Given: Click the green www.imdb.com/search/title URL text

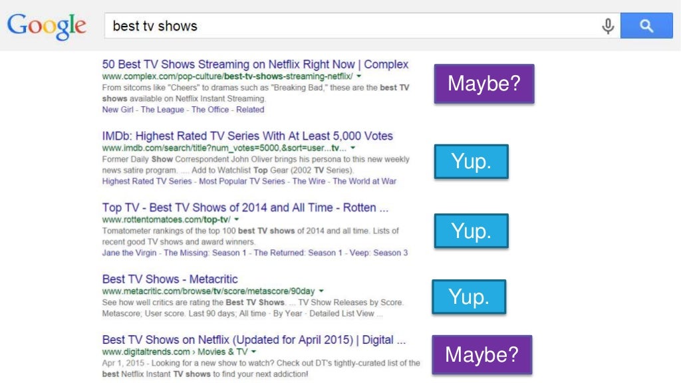Looking at the screenshot, I should (x=225, y=148).
